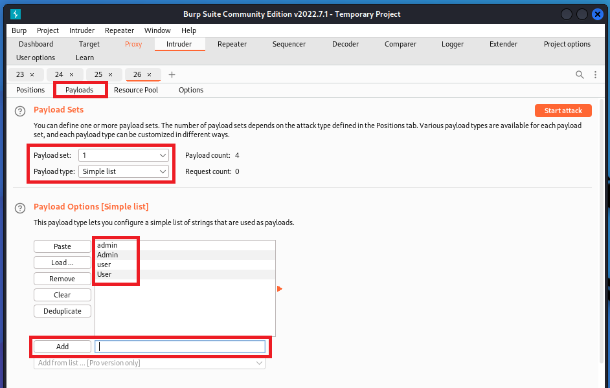Select Intruder attack tab 26
Image resolution: width=610 pixels, height=388 pixels.
coord(137,74)
